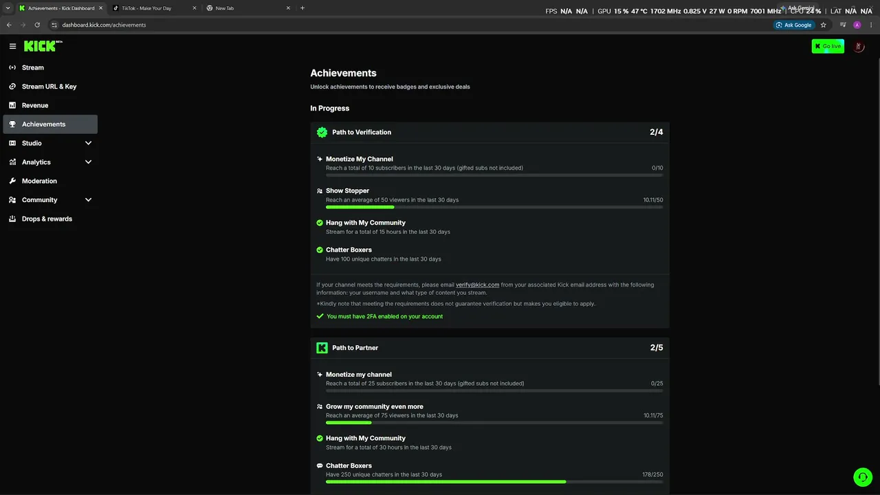This screenshot has height=495, width=880.
Task: Click the Stream sidebar icon
Action: 12,67
